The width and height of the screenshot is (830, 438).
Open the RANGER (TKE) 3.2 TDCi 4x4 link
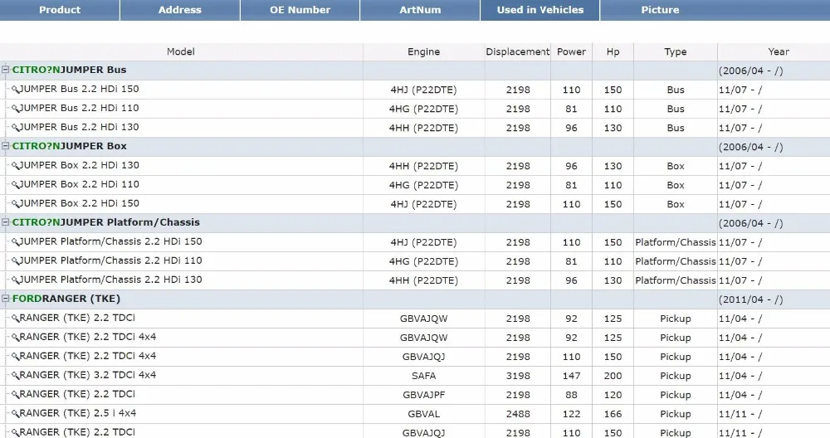pyautogui.click(x=88, y=374)
